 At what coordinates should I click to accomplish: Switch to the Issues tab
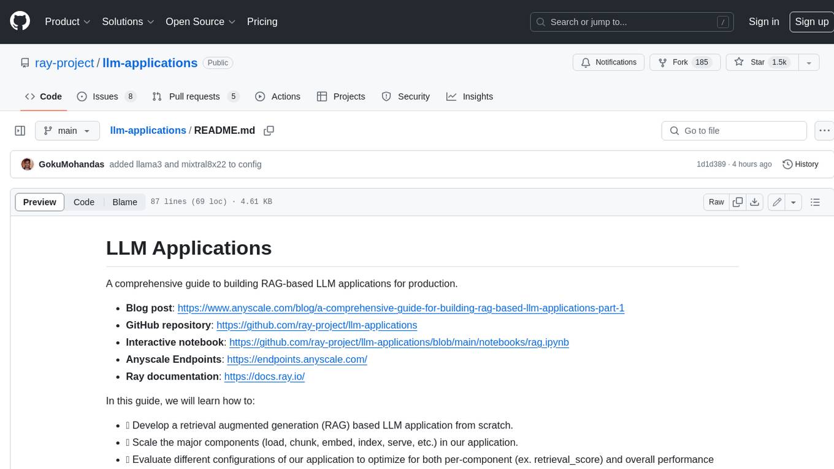pos(106,96)
